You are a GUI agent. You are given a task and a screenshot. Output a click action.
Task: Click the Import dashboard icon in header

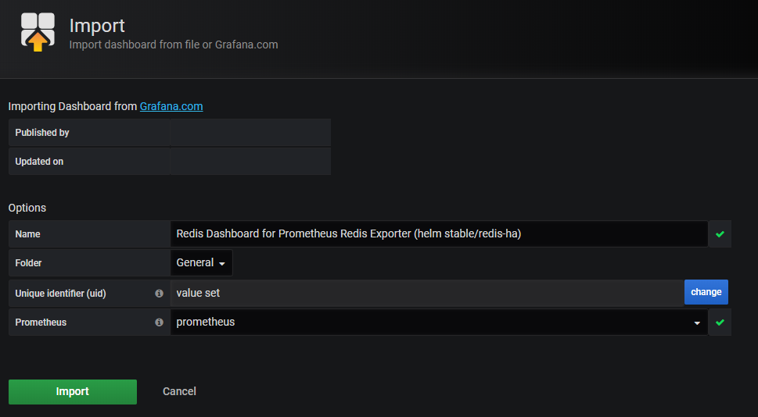38,32
